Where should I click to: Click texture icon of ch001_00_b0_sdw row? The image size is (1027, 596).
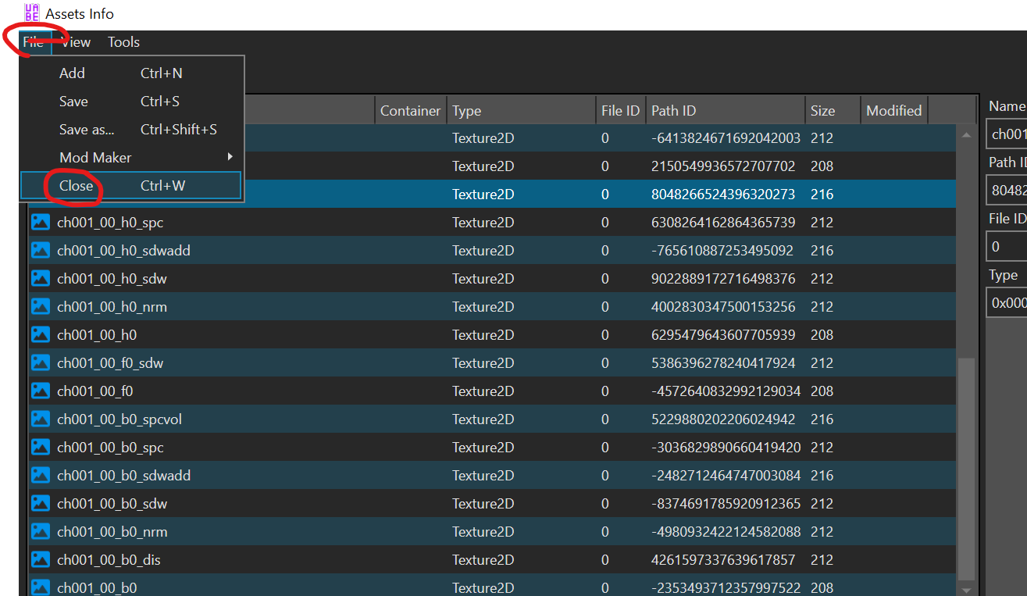click(40, 504)
